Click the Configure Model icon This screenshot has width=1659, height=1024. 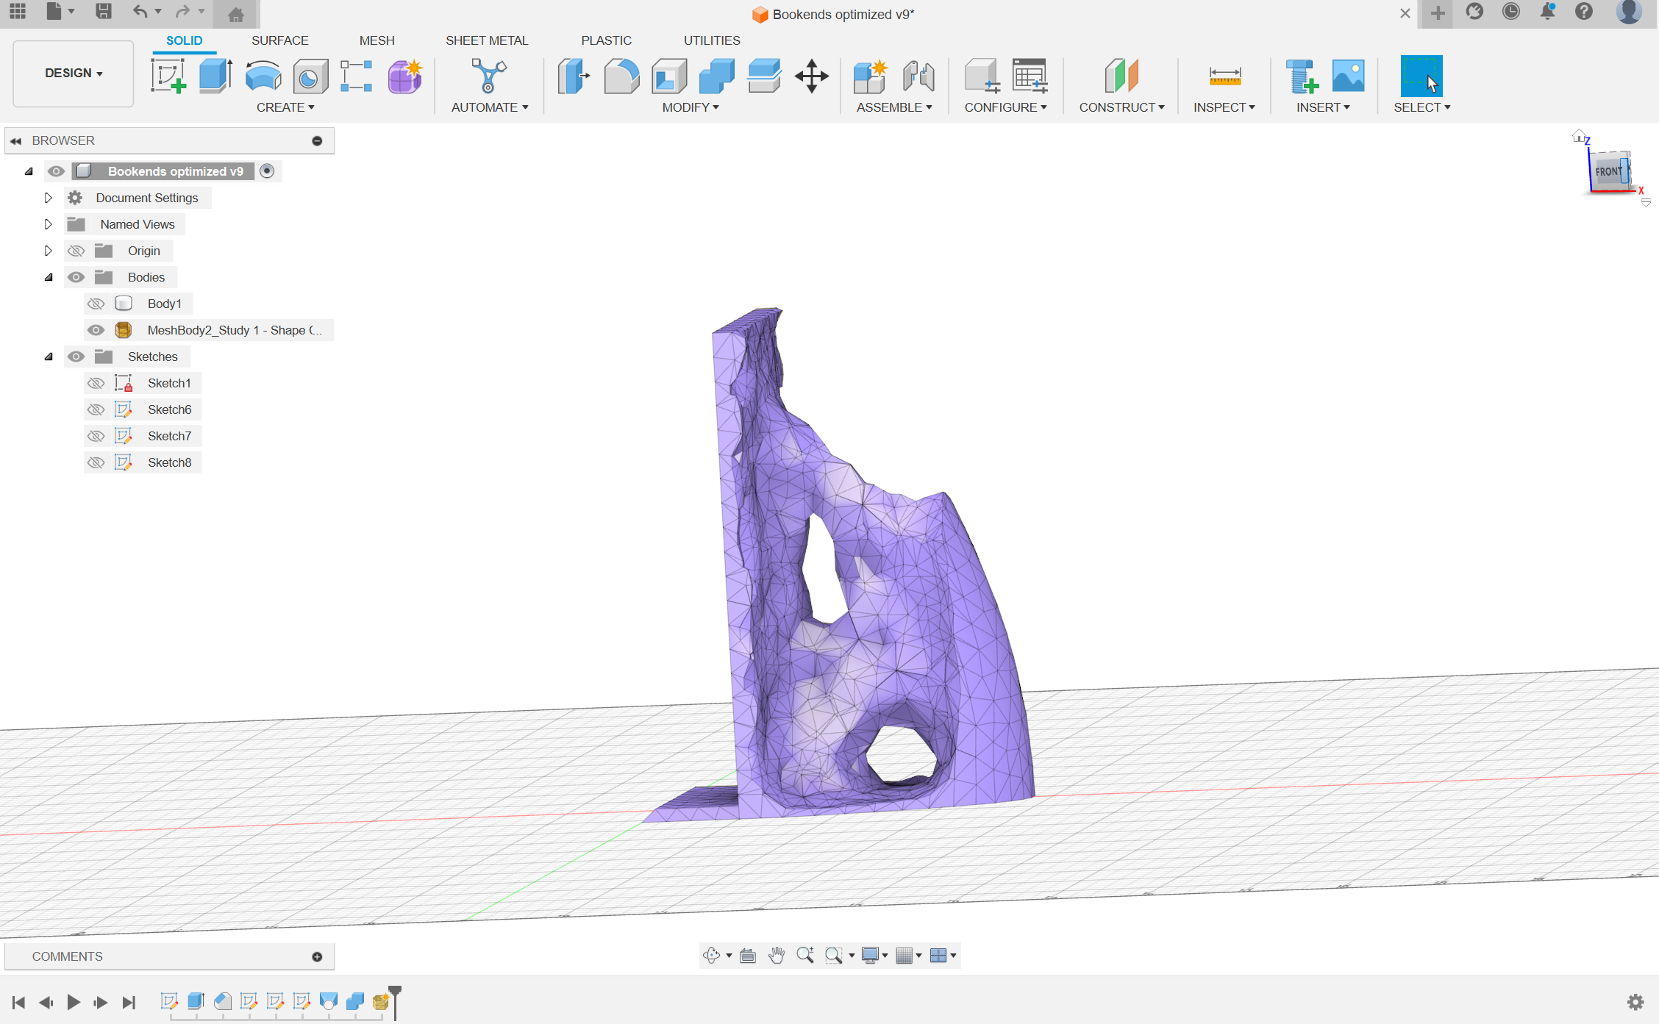click(982, 76)
